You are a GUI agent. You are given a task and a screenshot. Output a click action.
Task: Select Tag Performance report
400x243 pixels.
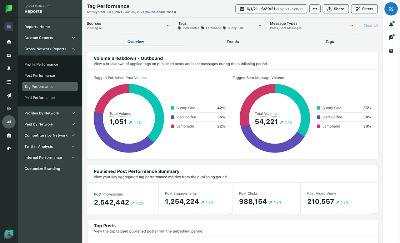click(x=50, y=87)
